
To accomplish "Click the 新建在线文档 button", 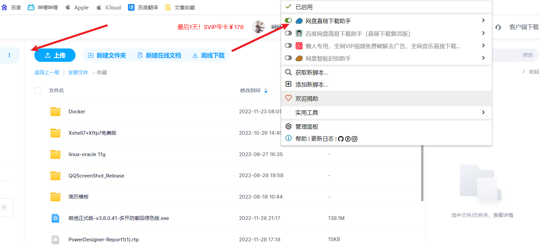I will pyautogui.click(x=159, y=55).
